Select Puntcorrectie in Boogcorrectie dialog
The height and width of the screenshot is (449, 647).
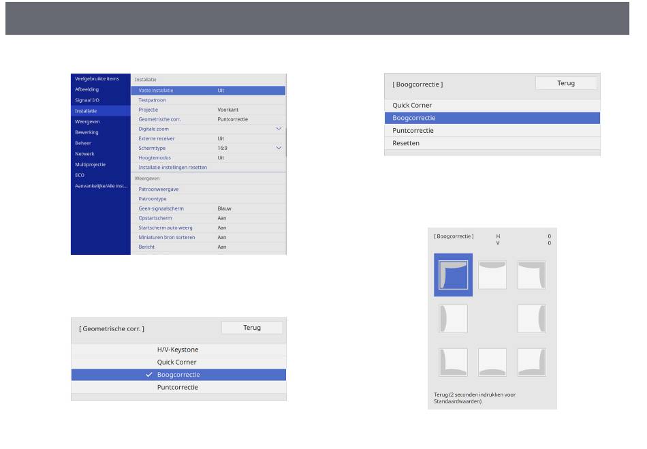[492, 130]
